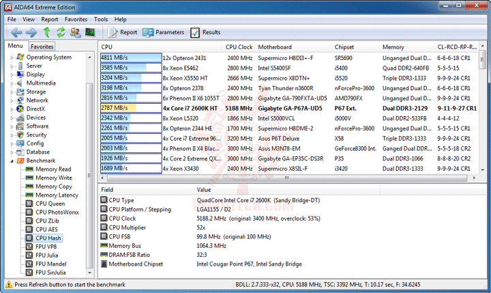Expand the Operating System tree node
The height and width of the screenshot is (293, 491).
click(12, 57)
